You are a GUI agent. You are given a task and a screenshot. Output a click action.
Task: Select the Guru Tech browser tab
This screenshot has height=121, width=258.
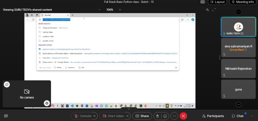coord(55,15)
